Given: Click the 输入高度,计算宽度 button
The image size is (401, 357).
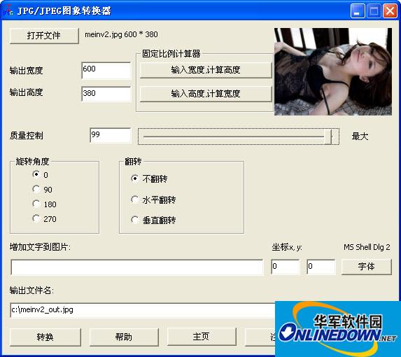Looking at the screenshot, I should [x=206, y=94].
